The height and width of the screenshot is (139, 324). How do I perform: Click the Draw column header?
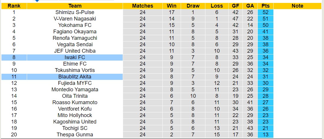point(193,6)
